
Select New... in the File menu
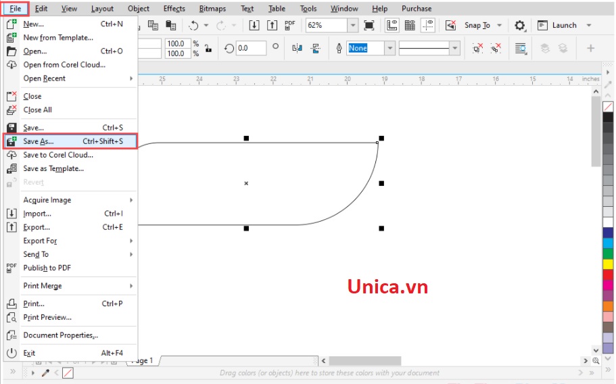coord(70,24)
